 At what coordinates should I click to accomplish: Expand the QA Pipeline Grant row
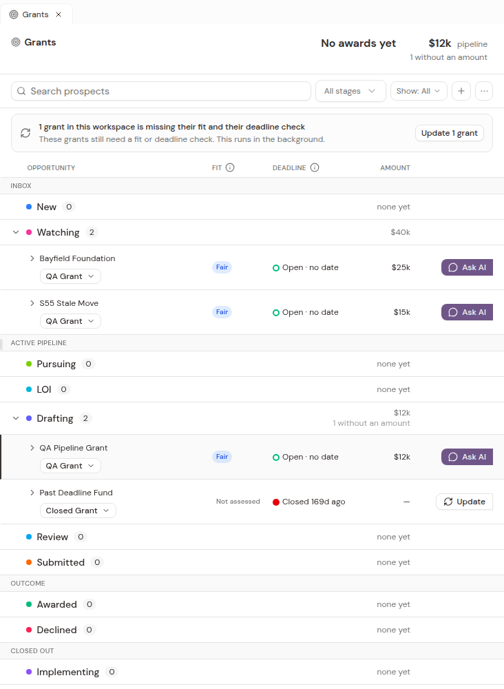click(x=32, y=448)
